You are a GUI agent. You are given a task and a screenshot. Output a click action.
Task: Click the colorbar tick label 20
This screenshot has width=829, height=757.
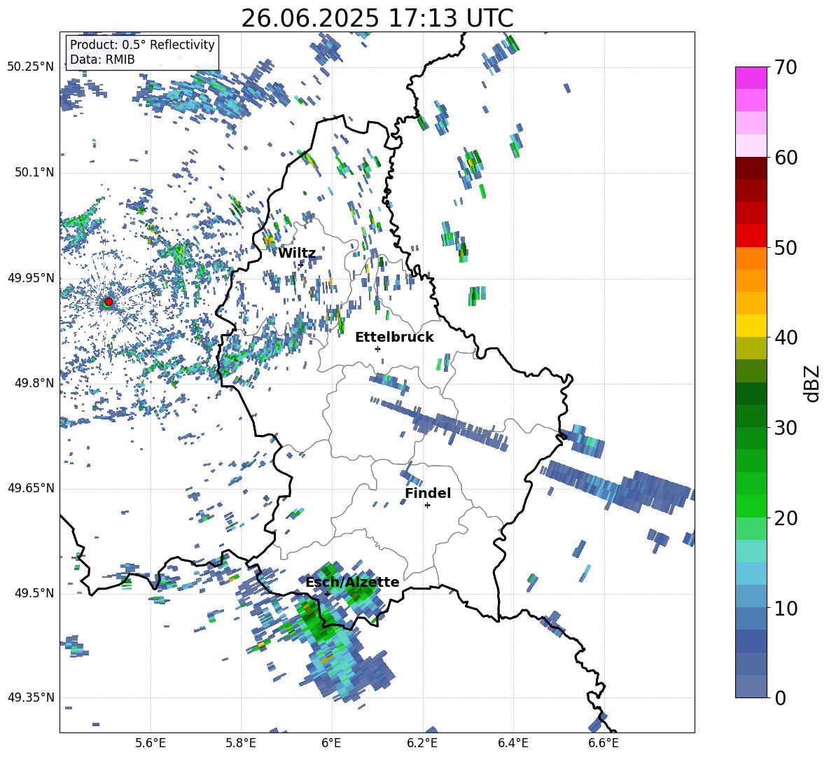pos(786,518)
